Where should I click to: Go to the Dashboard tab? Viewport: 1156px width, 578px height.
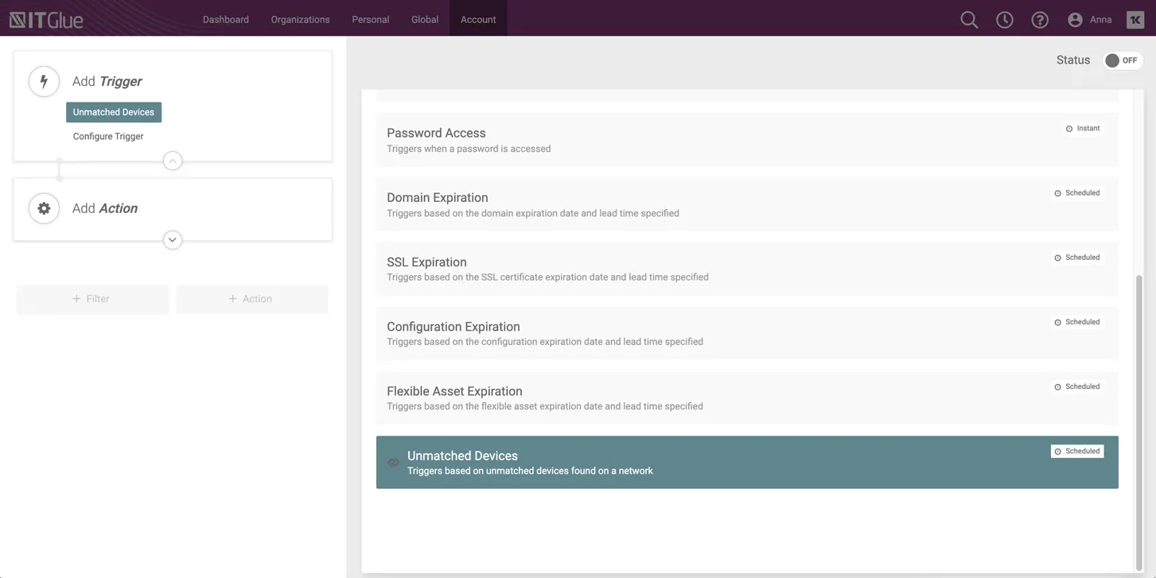click(225, 19)
